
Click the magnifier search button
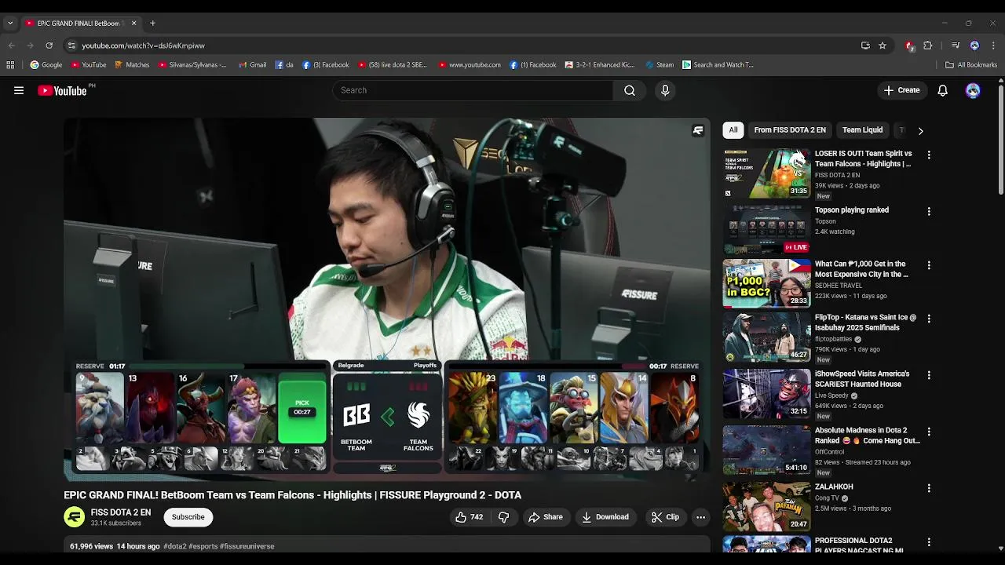[630, 90]
